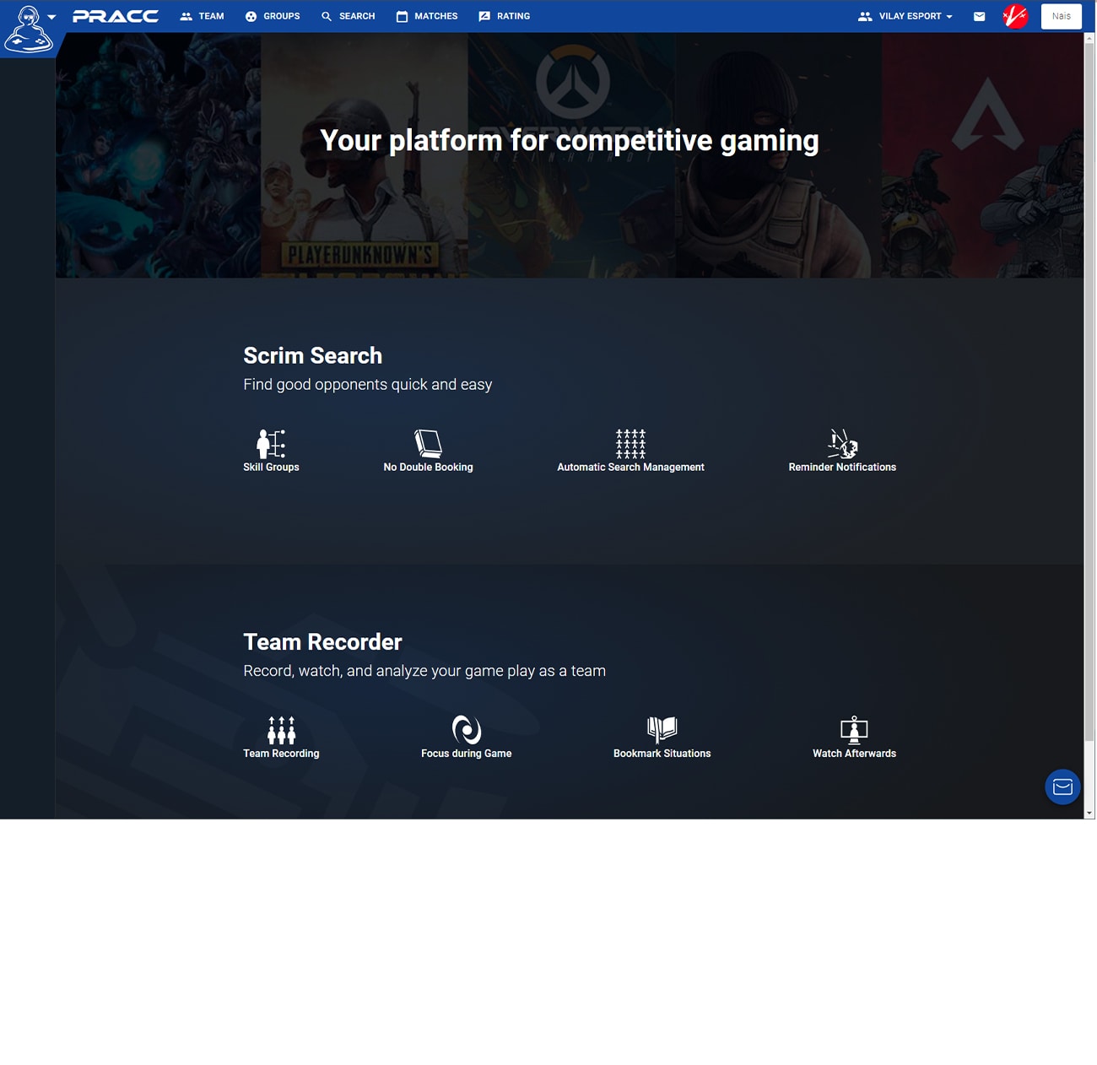Click the Team Recording icon
This screenshot has width=1097, height=1065.
pos(281,730)
